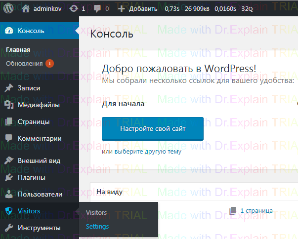Click the Внешний вид paintbrush icon
Image resolution: width=298 pixels, height=239 pixels.
point(9,160)
